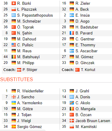This screenshot has width=112, height=131.
Task: Select substitute M. Götze name
Action: pos(25,109)
